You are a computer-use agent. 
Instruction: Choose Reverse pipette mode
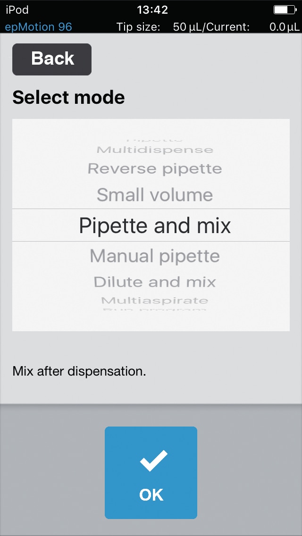(155, 168)
